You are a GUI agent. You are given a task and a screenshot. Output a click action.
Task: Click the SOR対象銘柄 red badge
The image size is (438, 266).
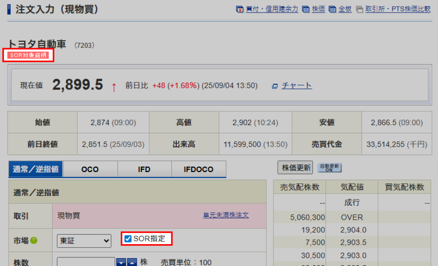pos(28,55)
